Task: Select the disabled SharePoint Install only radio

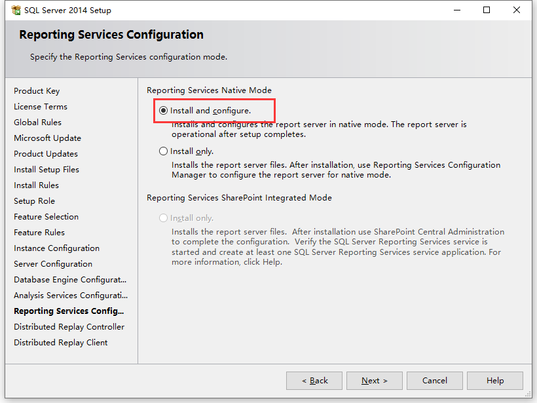Action: tap(163, 218)
